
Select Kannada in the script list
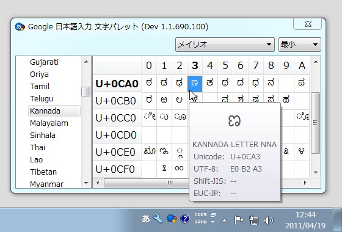click(54, 111)
